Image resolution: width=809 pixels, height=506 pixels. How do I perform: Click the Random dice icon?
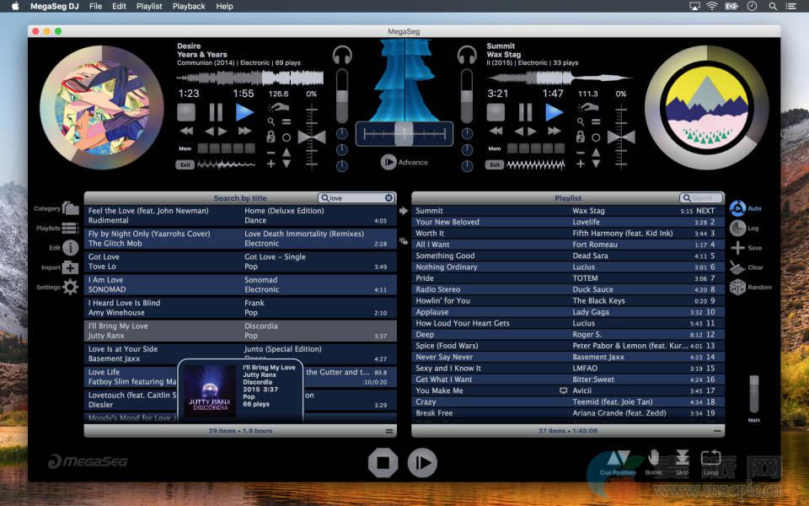pos(737,288)
